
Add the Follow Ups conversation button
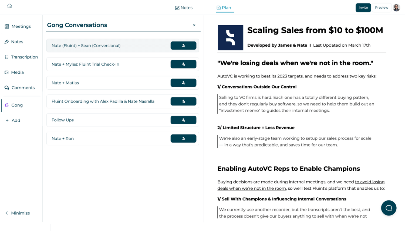pos(183,120)
